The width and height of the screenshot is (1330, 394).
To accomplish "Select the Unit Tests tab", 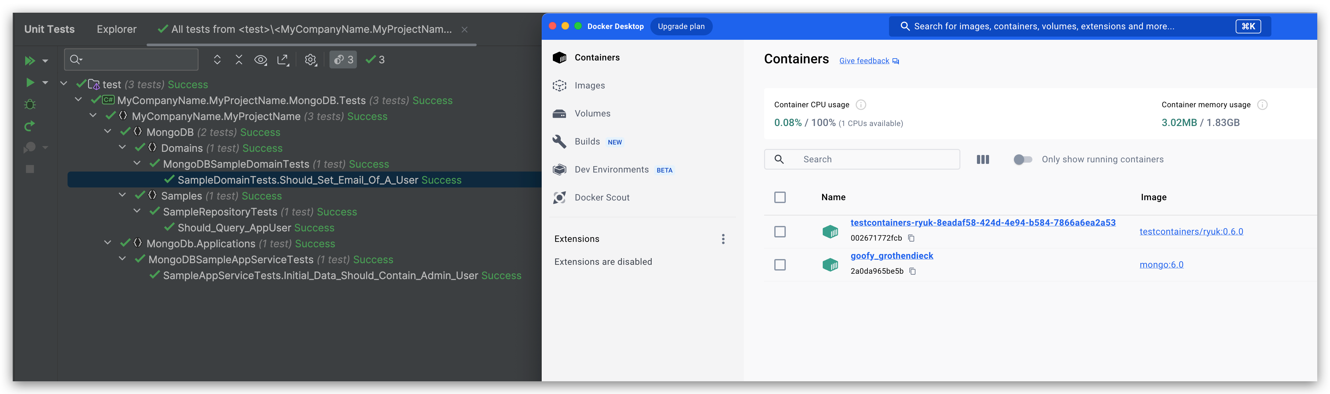I will click(49, 29).
